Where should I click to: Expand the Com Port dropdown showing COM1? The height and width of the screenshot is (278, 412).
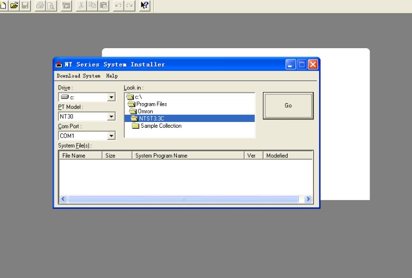(x=111, y=136)
